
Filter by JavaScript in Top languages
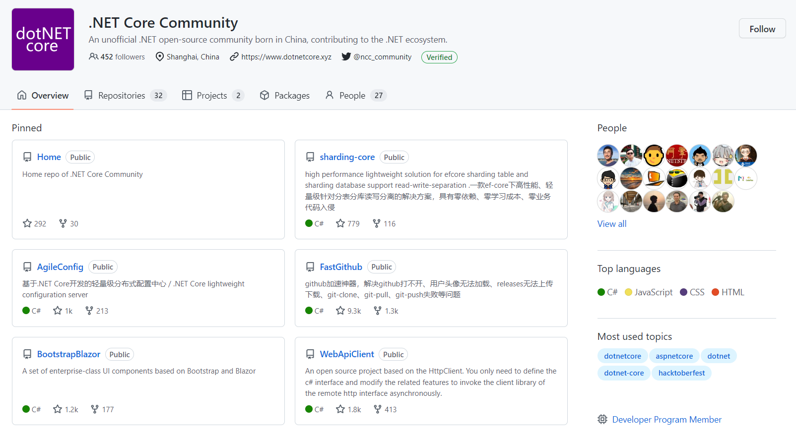tap(649, 292)
